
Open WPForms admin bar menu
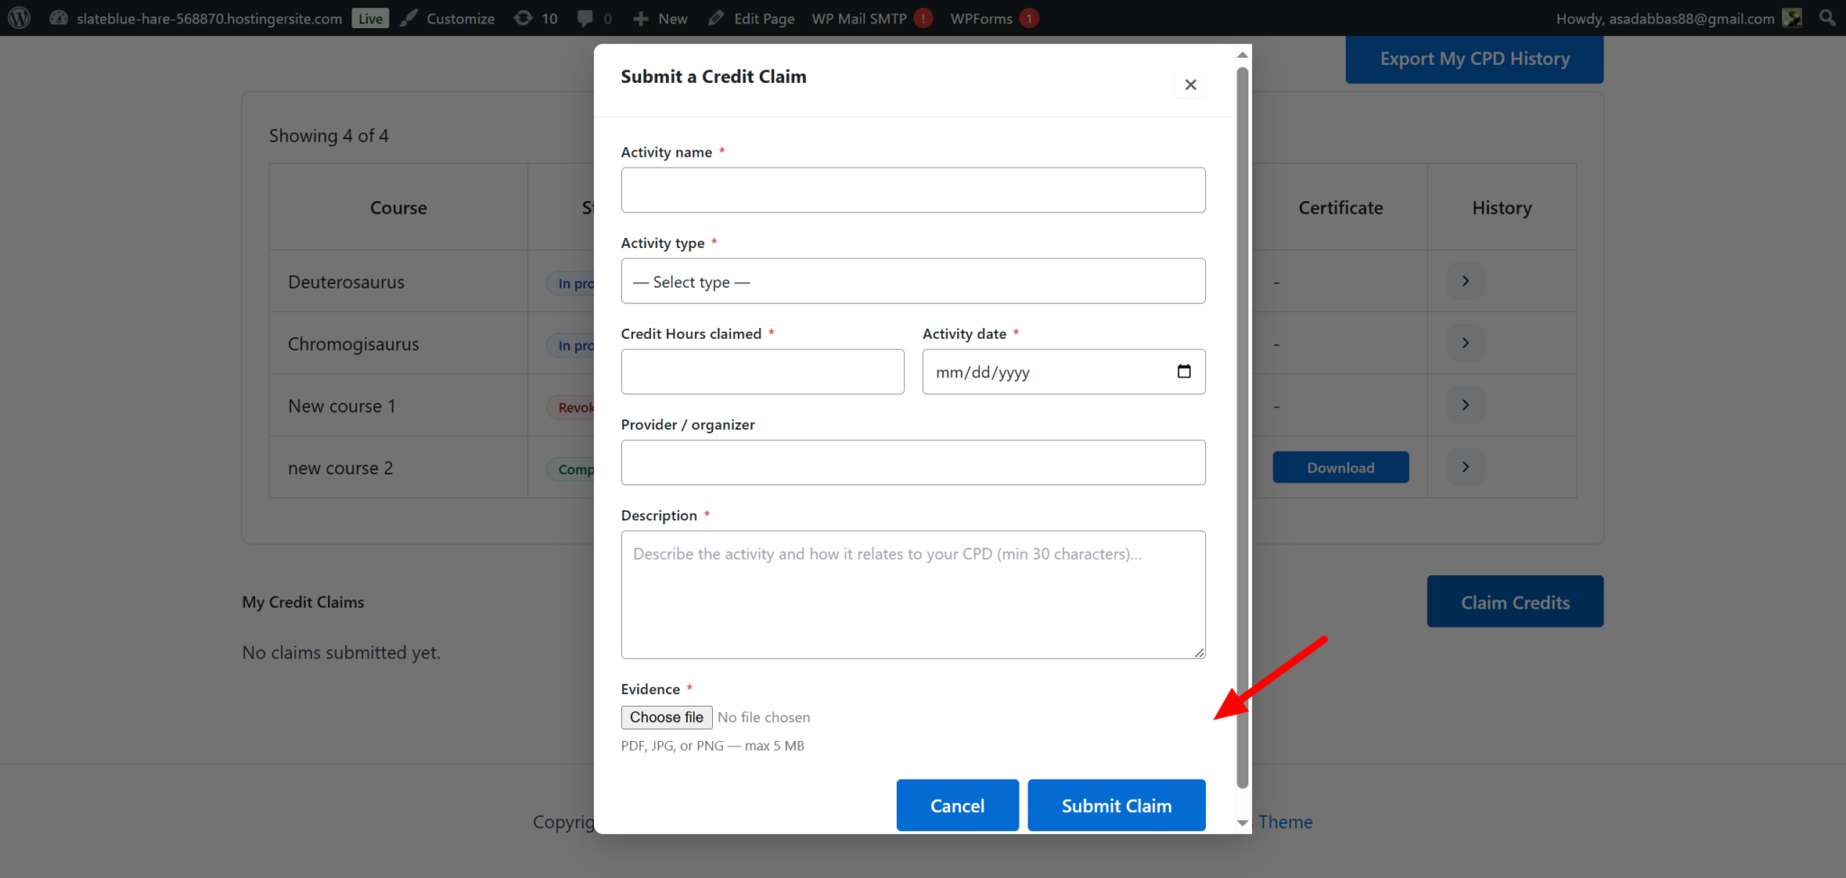981,18
